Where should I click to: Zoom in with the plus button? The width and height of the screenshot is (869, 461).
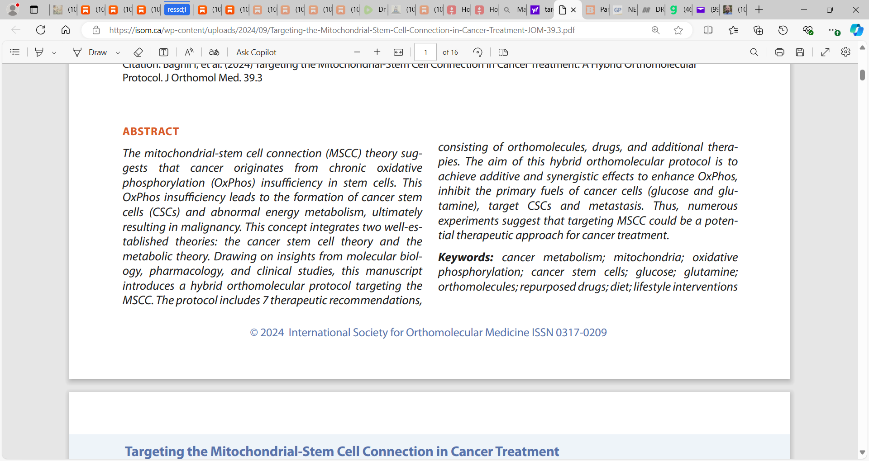click(x=377, y=52)
